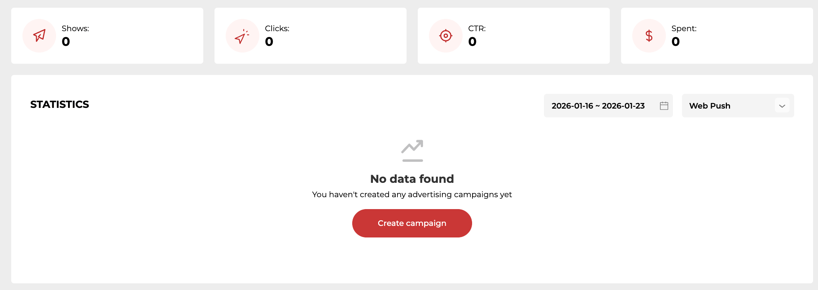
Task: Click the CTR target icon
Action: tap(446, 36)
